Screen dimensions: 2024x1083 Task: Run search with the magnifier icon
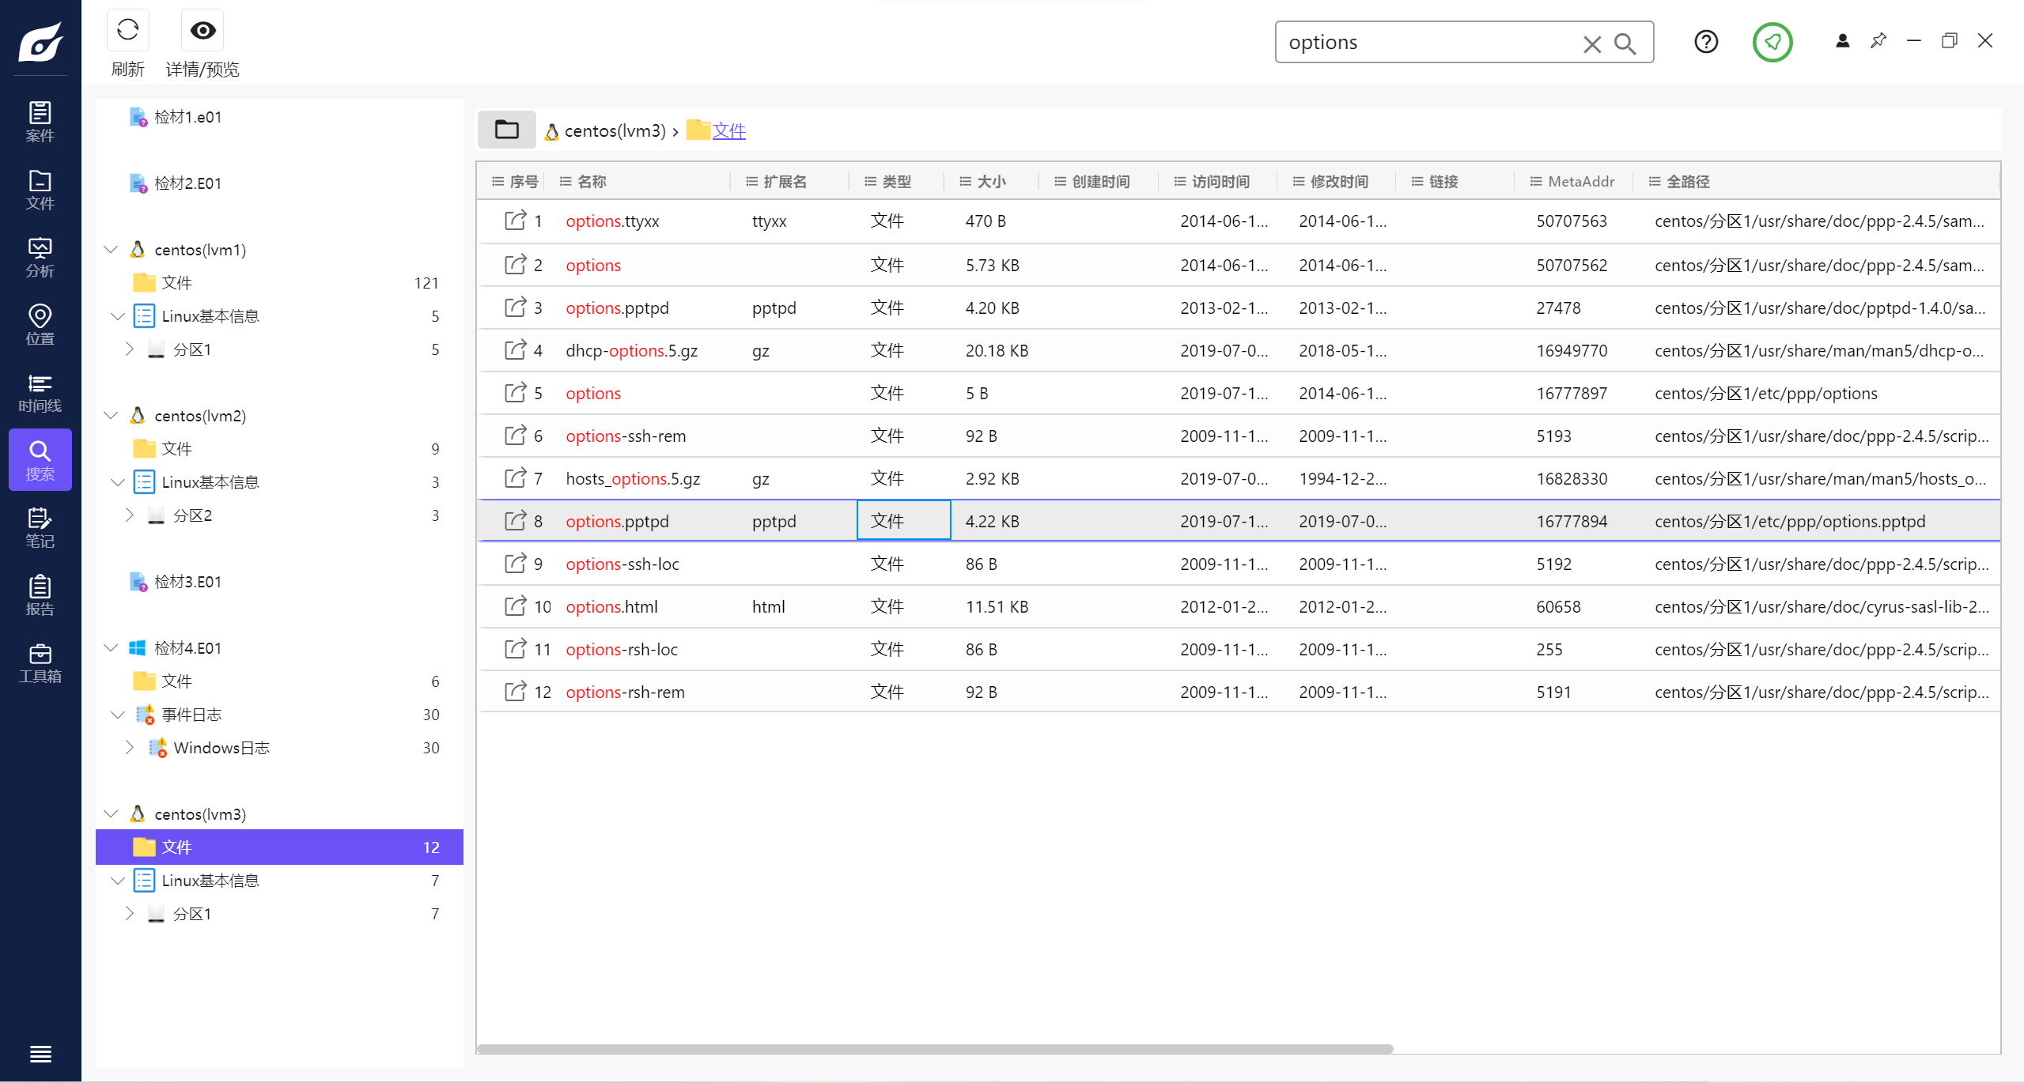(1625, 43)
